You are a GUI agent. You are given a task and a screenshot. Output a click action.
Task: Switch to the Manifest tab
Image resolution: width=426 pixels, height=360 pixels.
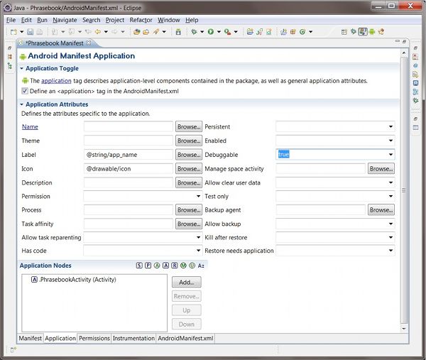pyautogui.click(x=30, y=338)
